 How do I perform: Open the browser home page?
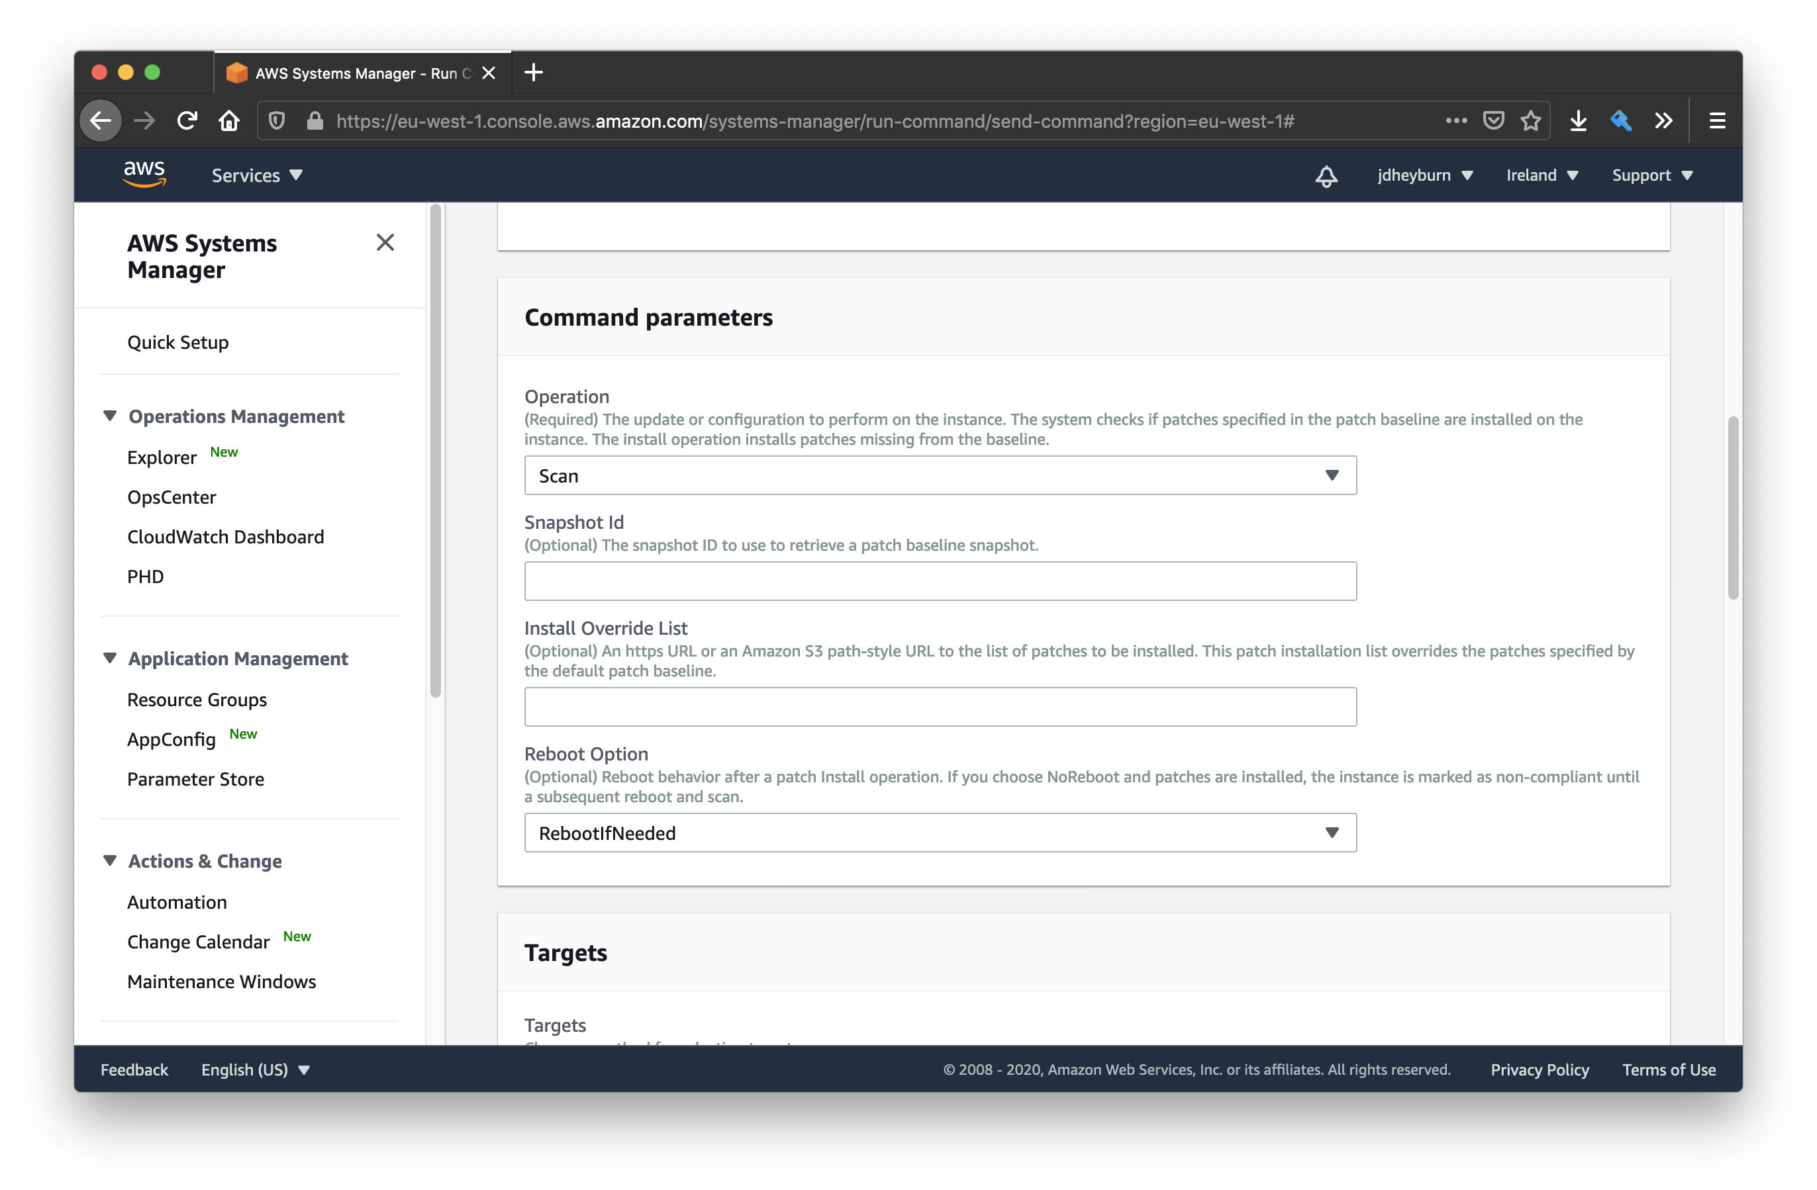coord(229,120)
